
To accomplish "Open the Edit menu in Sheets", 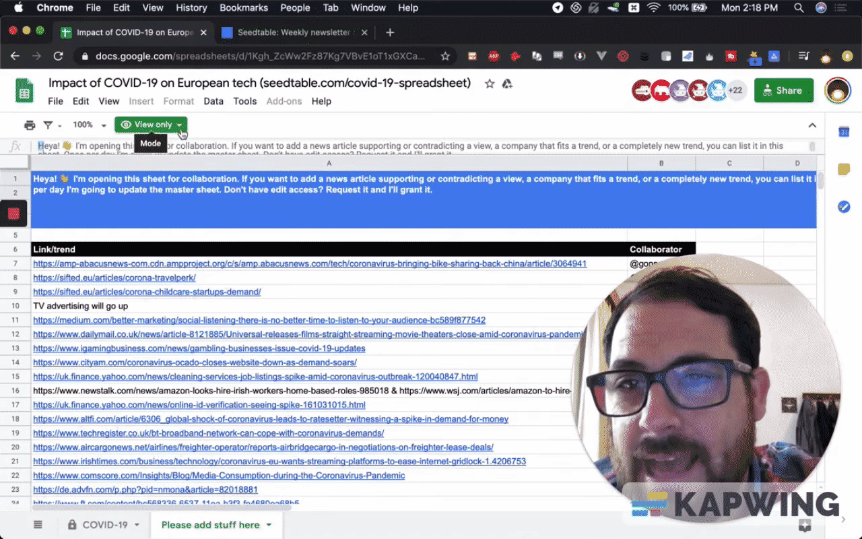I will [81, 101].
